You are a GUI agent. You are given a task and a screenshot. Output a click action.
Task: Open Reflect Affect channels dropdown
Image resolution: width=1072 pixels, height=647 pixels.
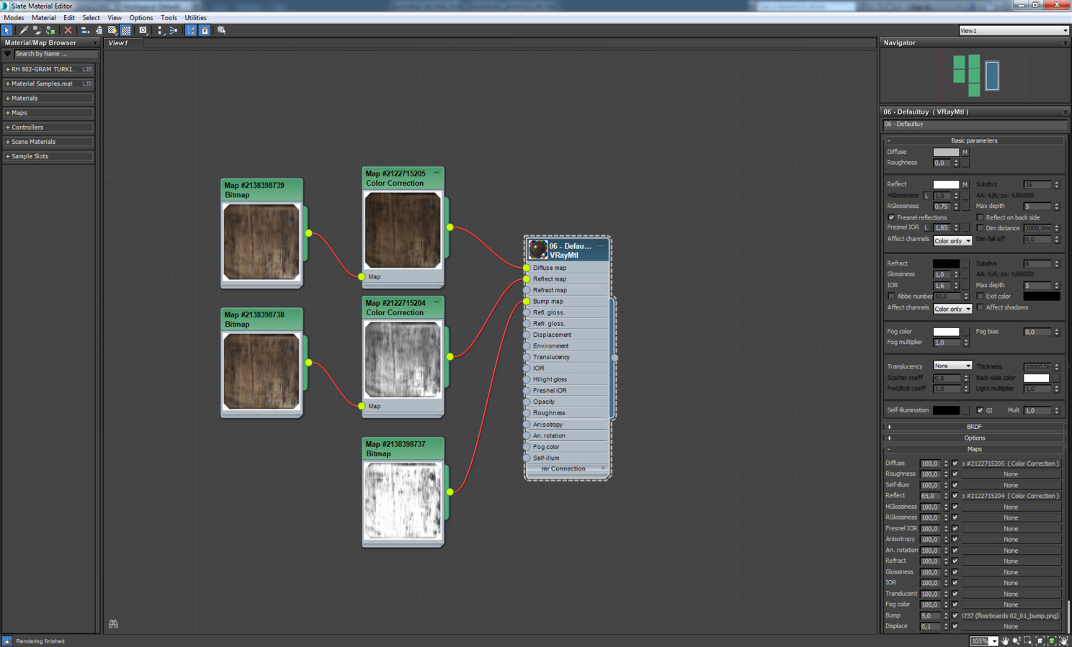point(952,240)
